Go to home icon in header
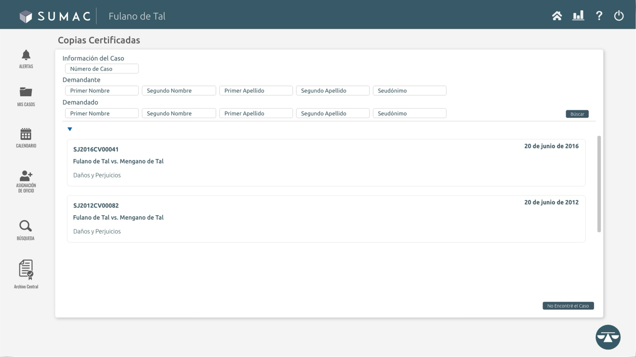 (x=557, y=16)
